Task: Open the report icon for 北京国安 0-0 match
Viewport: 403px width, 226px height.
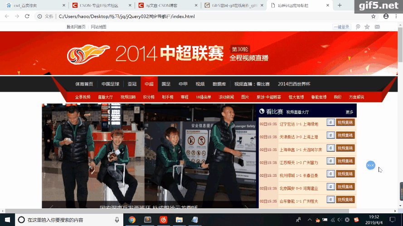Action: 330,187
